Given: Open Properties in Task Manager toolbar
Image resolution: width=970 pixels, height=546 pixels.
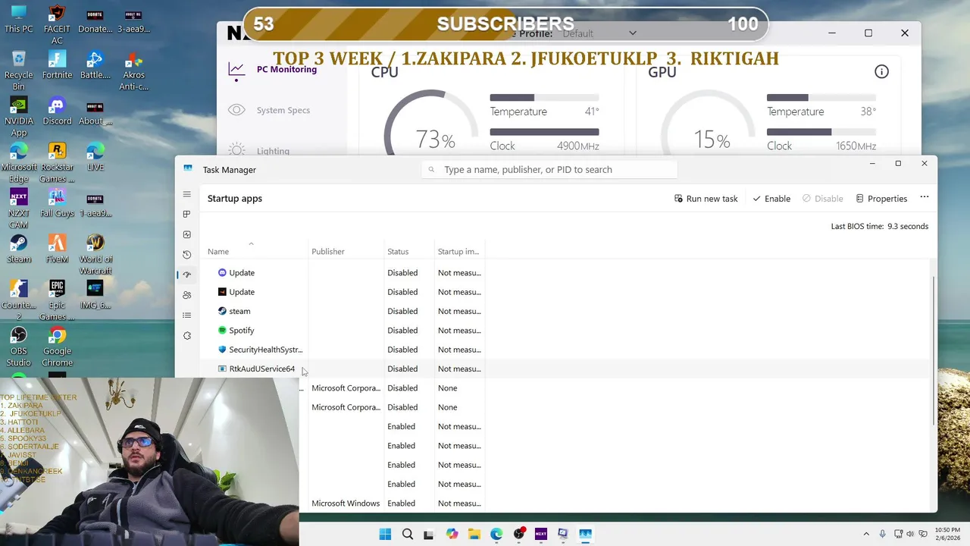Looking at the screenshot, I should coord(881,199).
